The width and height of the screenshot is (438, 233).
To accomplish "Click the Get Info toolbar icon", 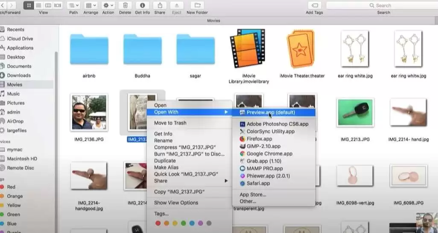I will (142, 6).
